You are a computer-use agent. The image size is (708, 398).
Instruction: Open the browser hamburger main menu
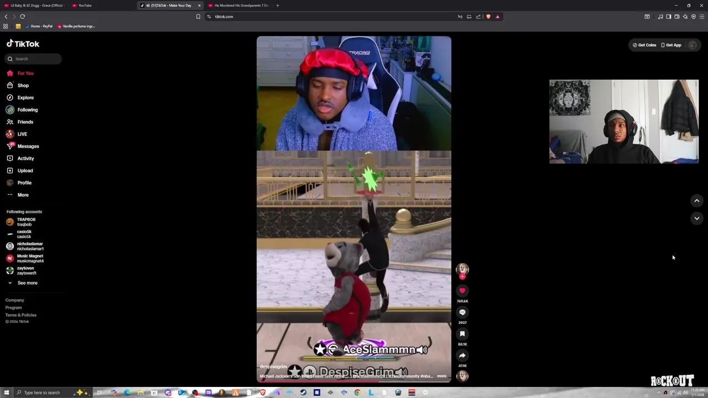pyautogui.click(x=702, y=17)
